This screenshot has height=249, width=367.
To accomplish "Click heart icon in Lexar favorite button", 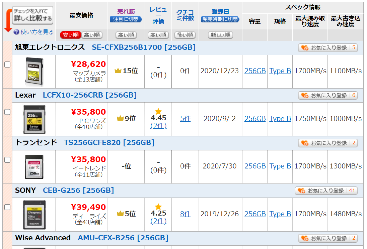I will 305,95.
